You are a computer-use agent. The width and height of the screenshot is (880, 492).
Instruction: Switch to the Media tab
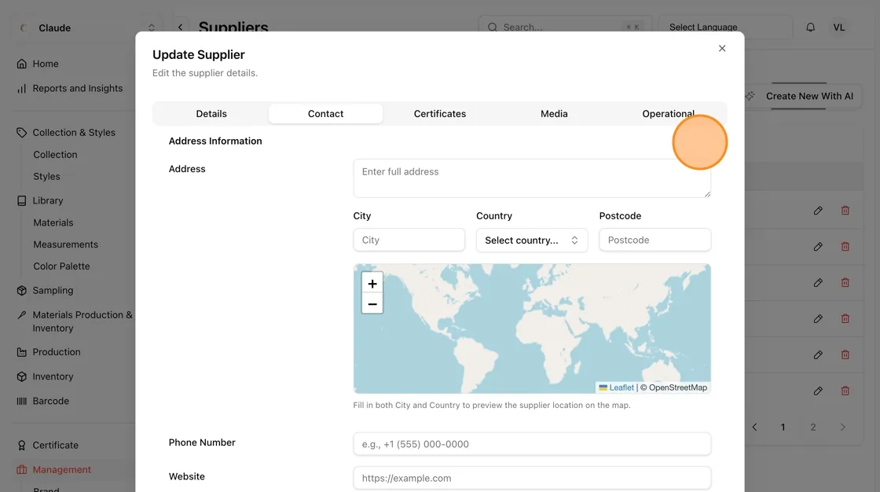554,113
